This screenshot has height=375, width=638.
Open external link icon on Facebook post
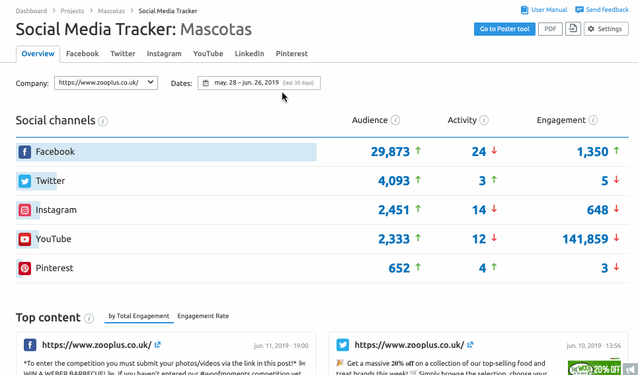pos(158,345)
